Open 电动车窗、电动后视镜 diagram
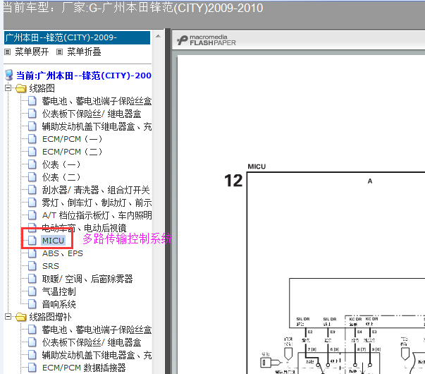The width and height of the screenshot is (425, 374). tap(84, 228)
